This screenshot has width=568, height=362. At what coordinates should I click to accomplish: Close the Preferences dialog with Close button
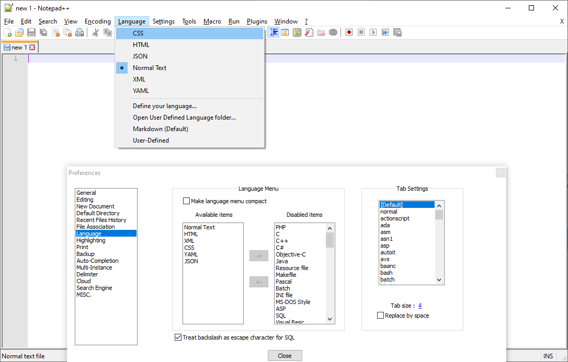click(285, 356)
